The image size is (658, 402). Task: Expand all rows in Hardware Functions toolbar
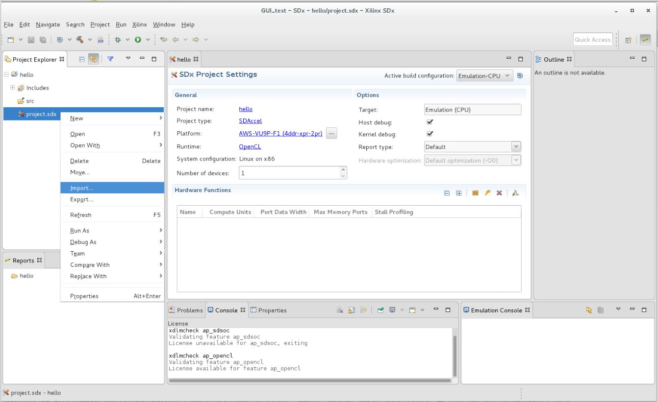459,193
